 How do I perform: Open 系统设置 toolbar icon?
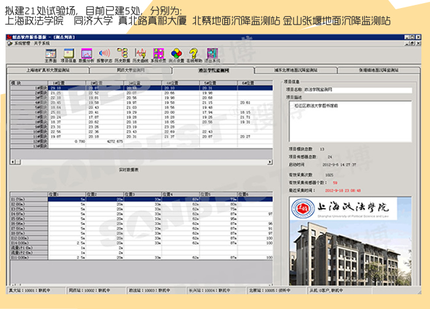(x=158, y=55)
